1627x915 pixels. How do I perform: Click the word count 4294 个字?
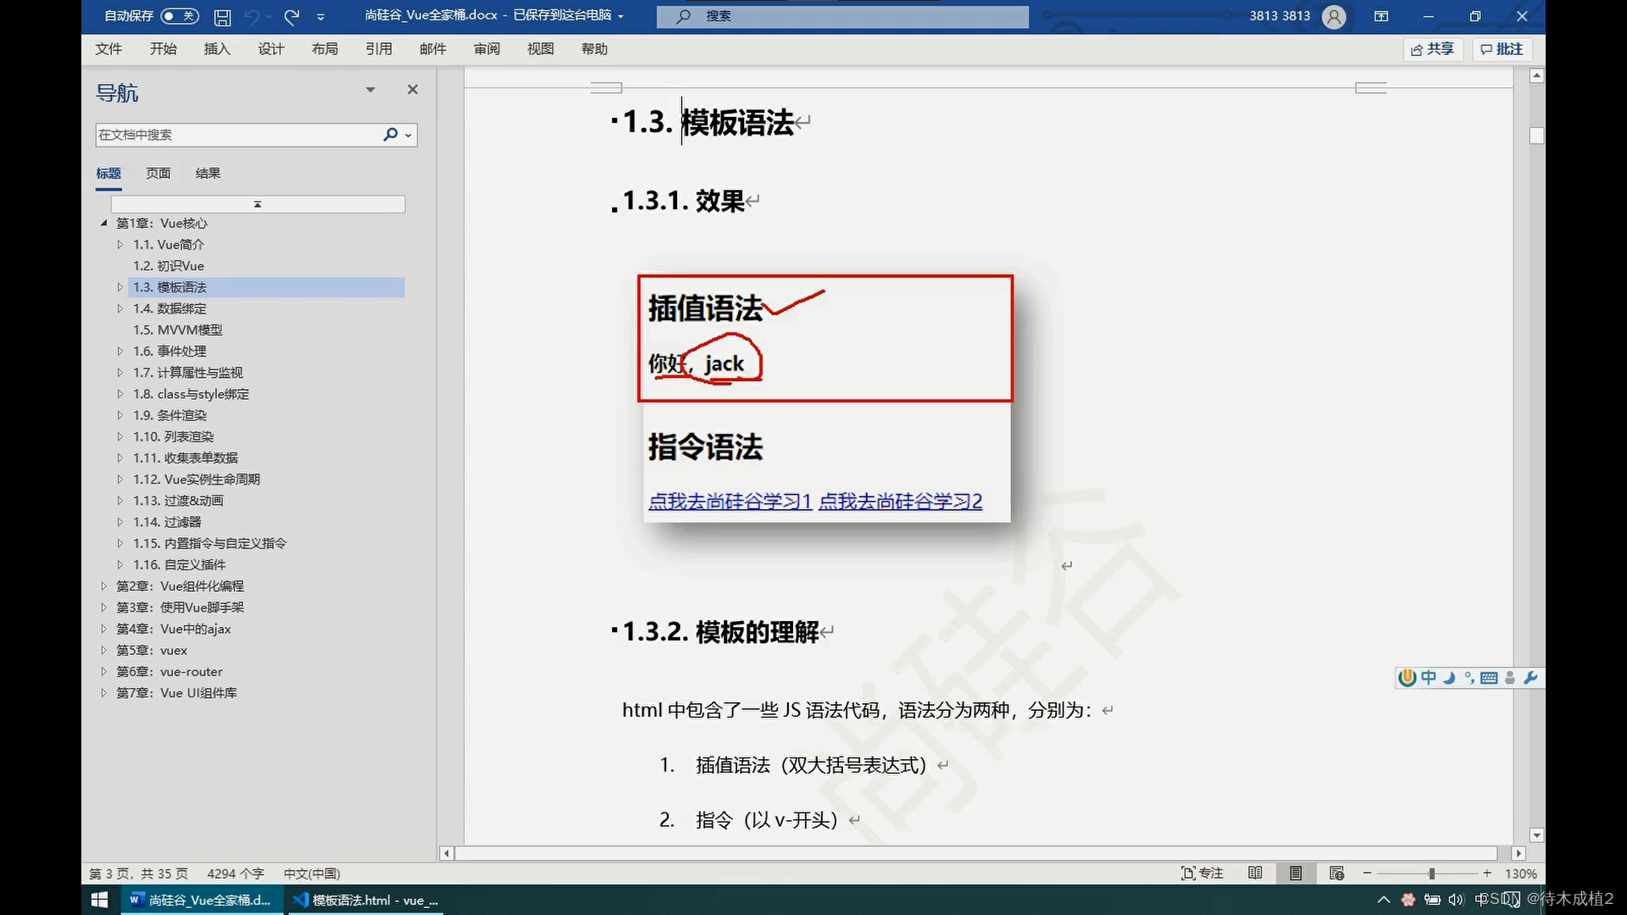pos(236,873)
